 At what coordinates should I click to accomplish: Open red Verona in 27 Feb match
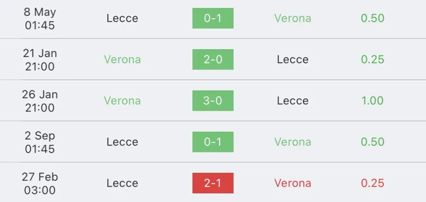pos(292,183)
